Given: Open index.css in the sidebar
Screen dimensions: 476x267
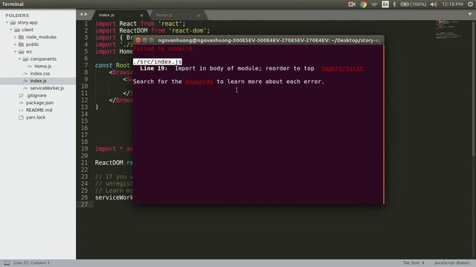Looking at the screenshot, I should pos(39,73).
